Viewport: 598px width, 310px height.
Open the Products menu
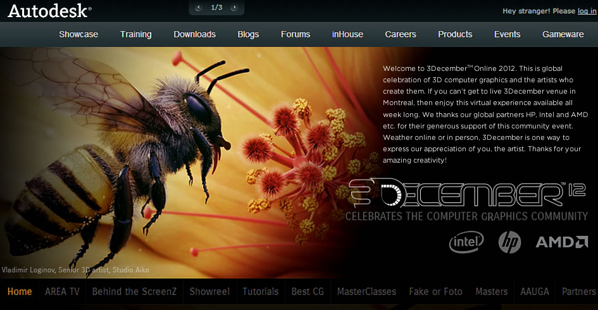455,34
